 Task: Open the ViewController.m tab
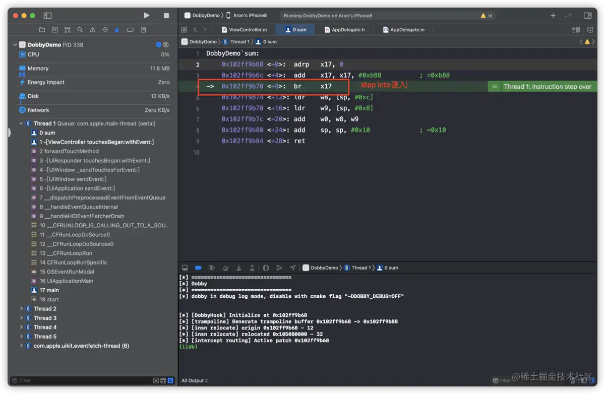[x=244, y=30]
